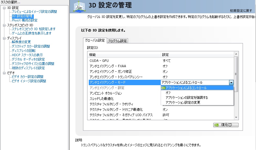Open ディスプレイの回転 page

click(x=24, y=51)
